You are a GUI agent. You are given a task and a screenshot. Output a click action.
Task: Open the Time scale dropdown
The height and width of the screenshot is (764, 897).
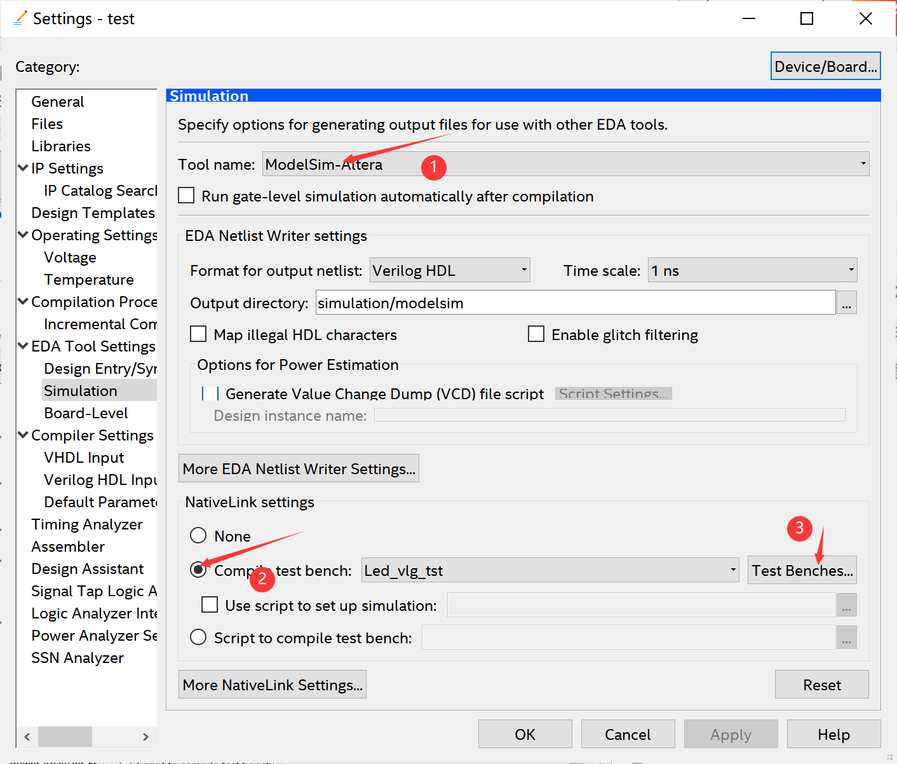coord(850,269)
